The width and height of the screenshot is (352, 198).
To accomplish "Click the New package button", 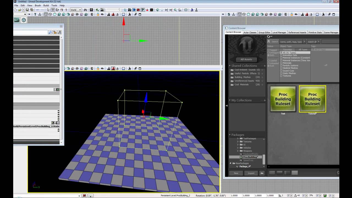I will pyautogui.click(x=236, y=173).
